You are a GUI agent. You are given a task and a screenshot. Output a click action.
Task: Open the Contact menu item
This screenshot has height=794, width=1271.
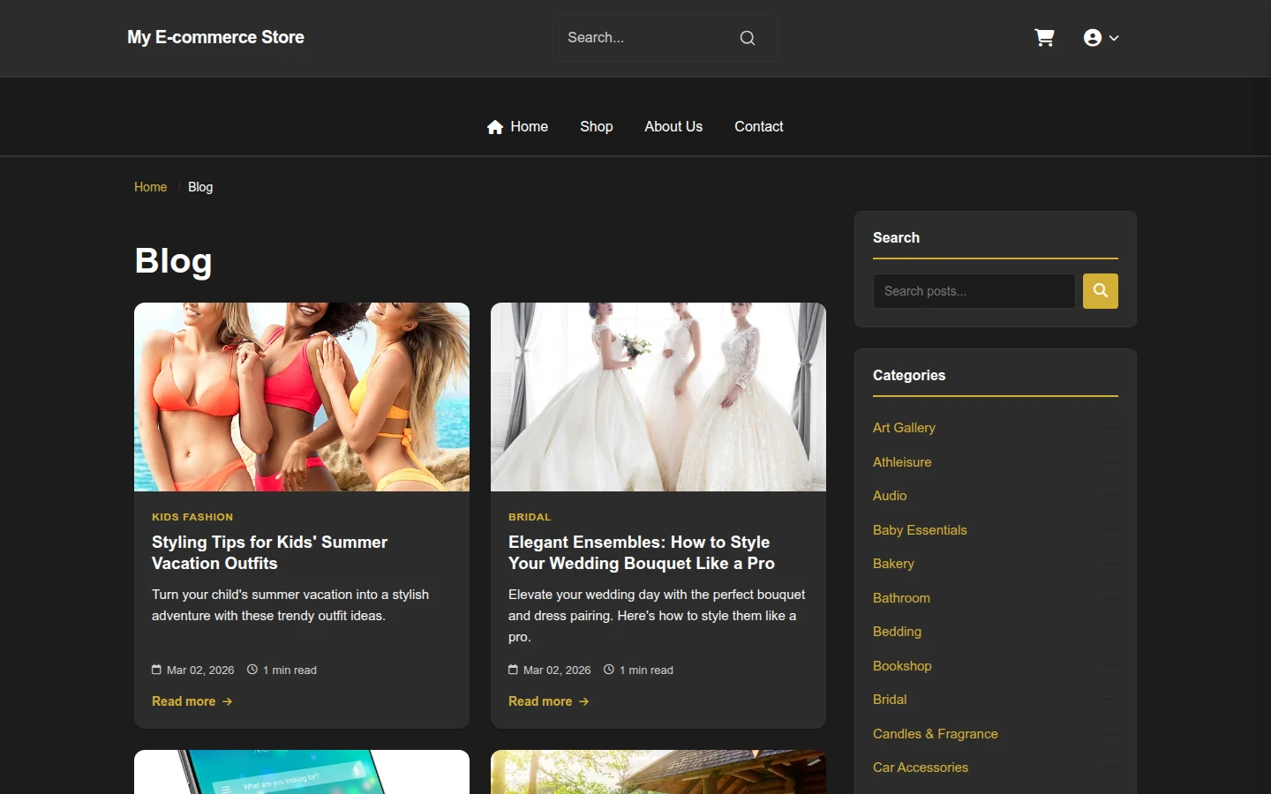pos(759,127)
